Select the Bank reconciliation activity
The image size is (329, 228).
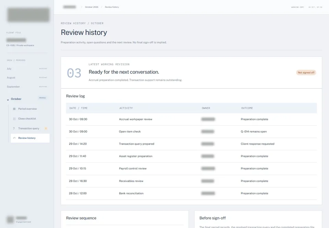click(x=131, y=193)
